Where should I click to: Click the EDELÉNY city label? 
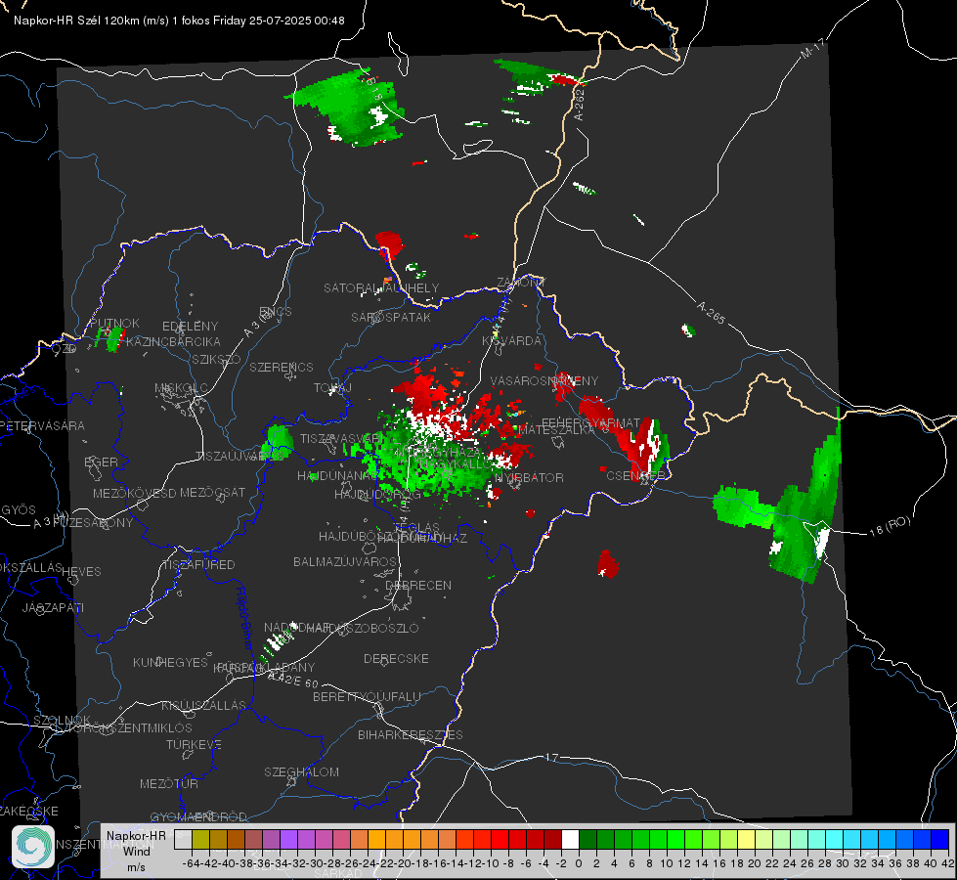[x=190, y=327]
